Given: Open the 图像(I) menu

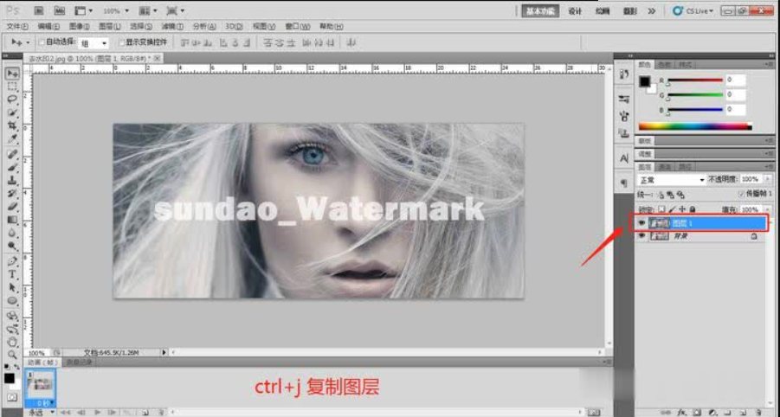Looking at the screenshot, I should [x=79, y=26].
